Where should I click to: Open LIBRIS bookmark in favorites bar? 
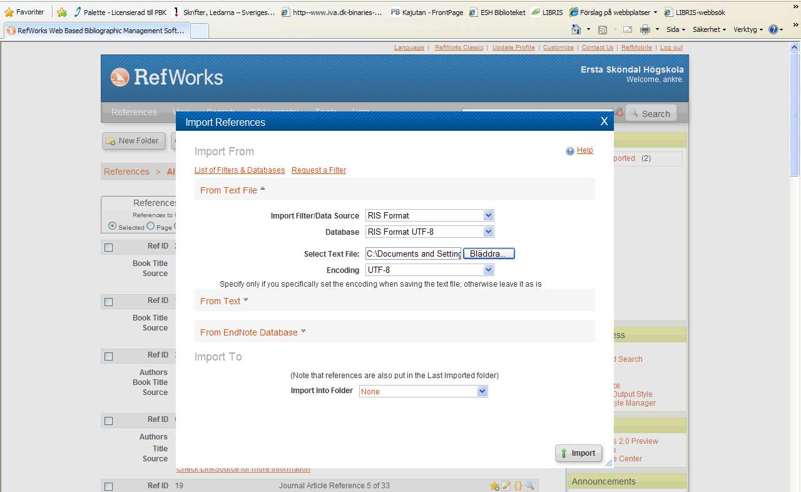point(547,12)
